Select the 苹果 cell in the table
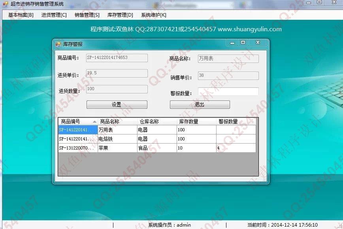 point(117,148)
